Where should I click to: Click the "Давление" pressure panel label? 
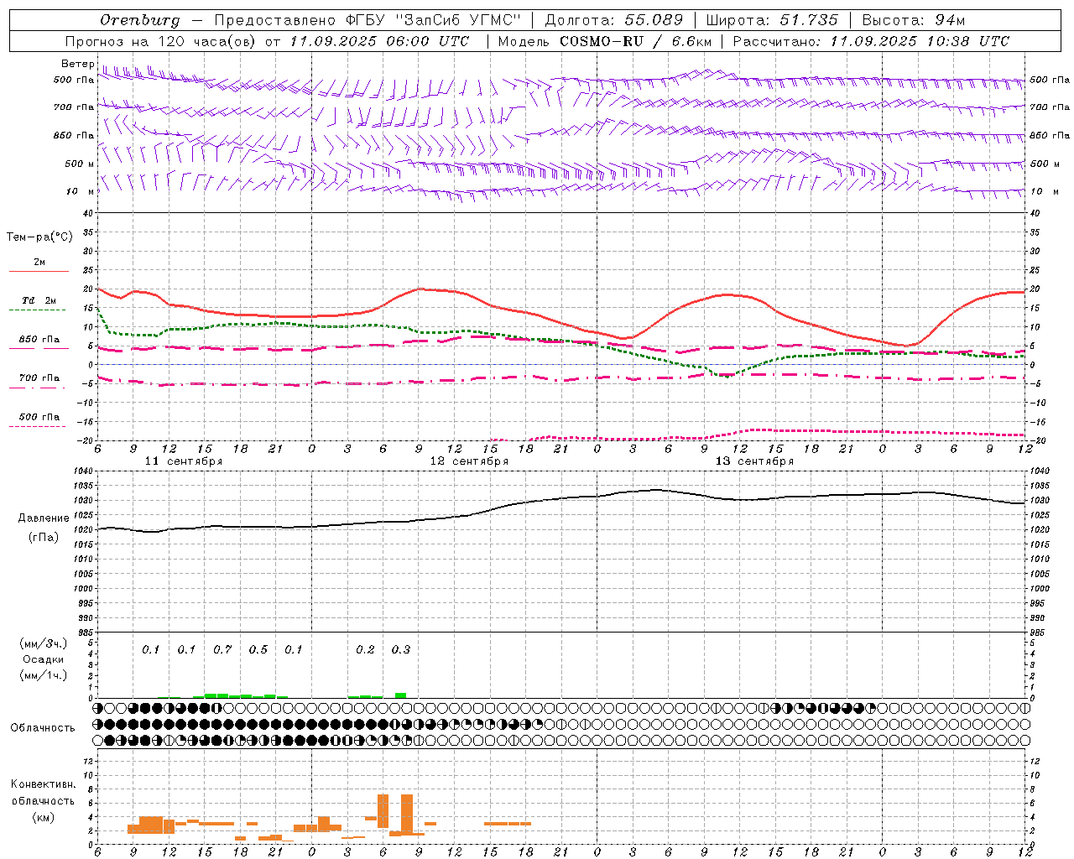(44, 518)
